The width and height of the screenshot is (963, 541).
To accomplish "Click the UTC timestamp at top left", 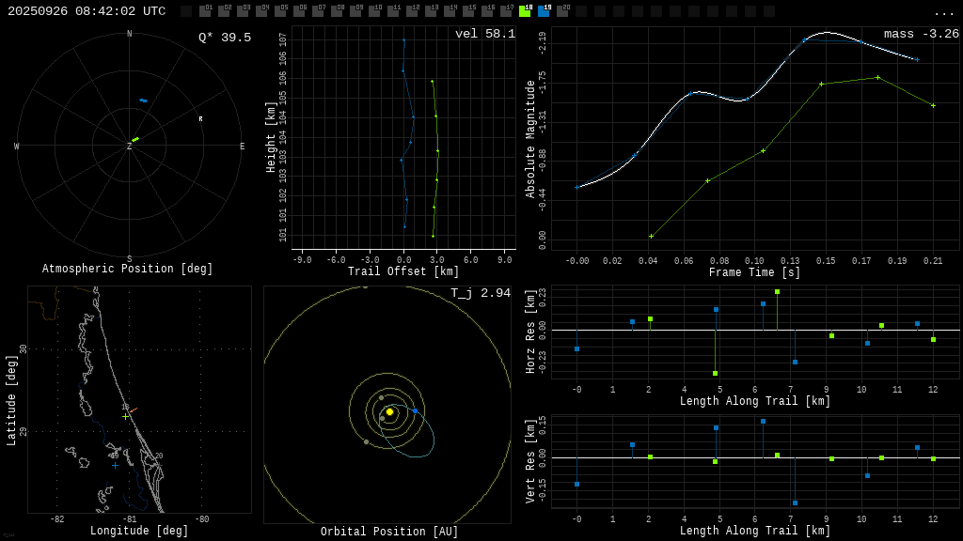I will 87,11.
